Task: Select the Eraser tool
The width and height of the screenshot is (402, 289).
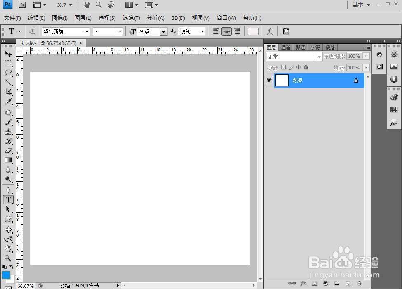Action: click(8, 150)
